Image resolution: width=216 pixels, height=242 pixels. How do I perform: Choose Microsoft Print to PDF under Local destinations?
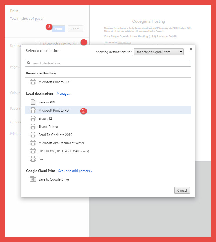108,110
